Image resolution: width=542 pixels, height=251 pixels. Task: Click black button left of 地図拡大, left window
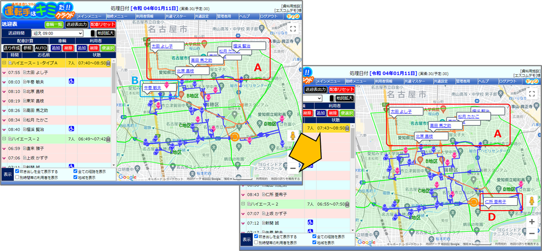coord(93,33)
